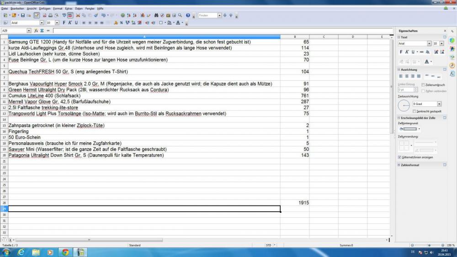Click the Sum sigma icon

pyautogui.click(x=42, y=31)
